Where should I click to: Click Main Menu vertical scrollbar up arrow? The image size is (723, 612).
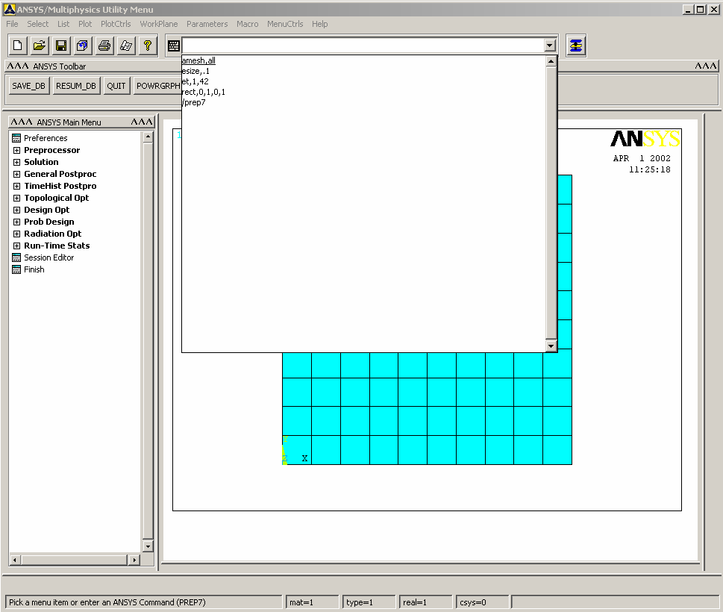click(148, 137)
